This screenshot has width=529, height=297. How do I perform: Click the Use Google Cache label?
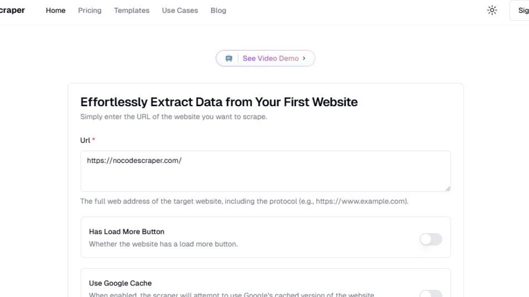click(120, 283)
